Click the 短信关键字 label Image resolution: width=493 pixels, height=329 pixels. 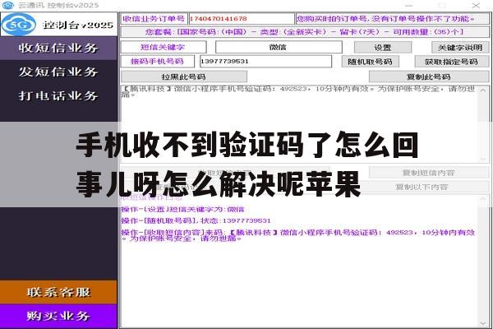click(x=164, y=47)
